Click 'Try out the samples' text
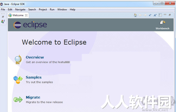 tap(39, 82)
